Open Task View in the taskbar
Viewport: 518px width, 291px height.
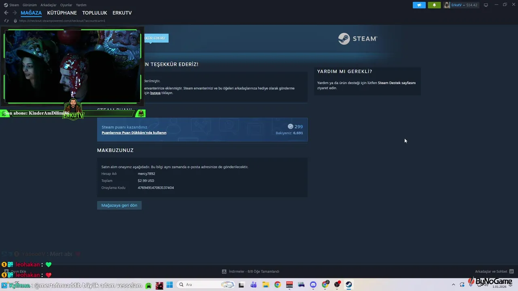point(241,285)
